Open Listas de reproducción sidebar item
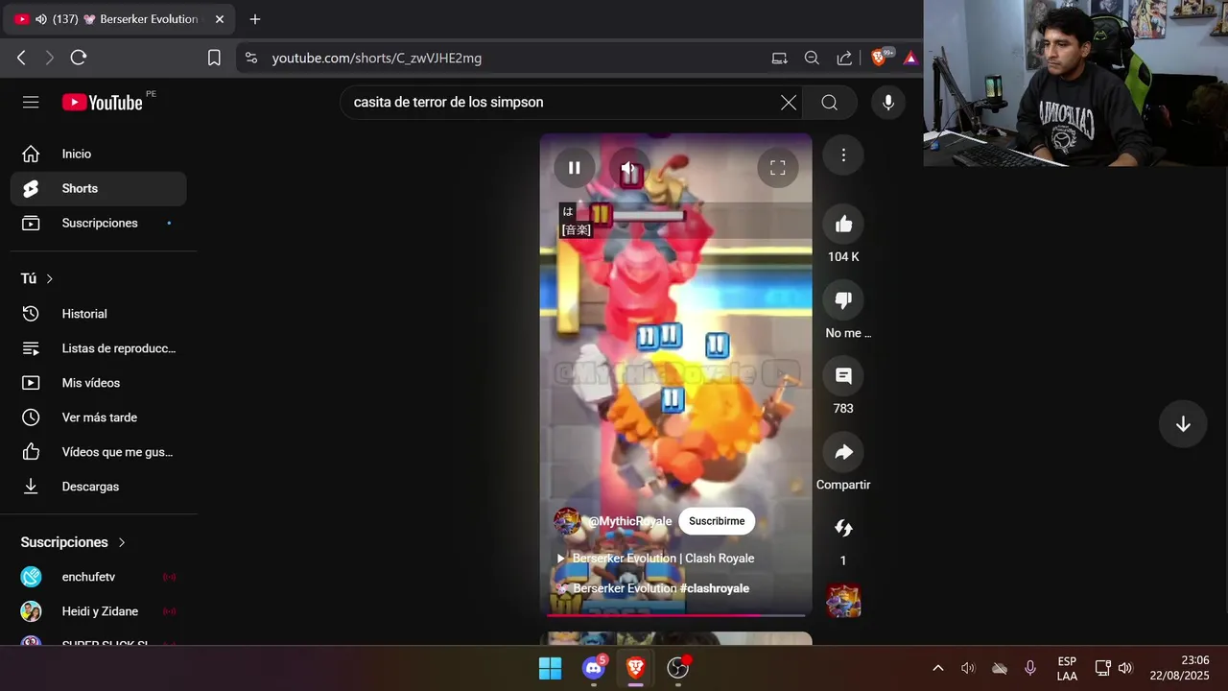 pos(99,348)
